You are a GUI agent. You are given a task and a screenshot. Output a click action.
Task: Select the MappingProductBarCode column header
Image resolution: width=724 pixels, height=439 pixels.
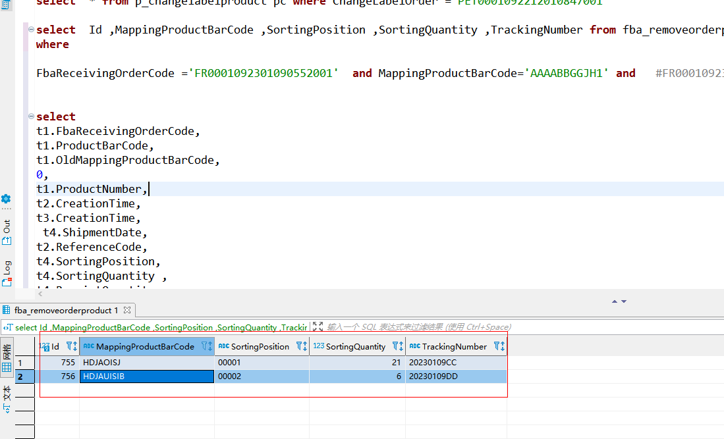click(147, 346)
